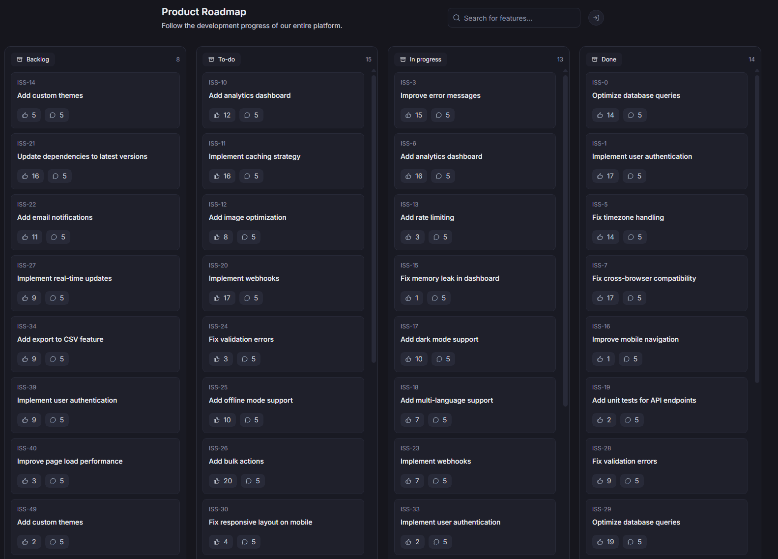
Task: Open comments on ISS-6 Add analytics dashboard
Action: coord(443,176)
